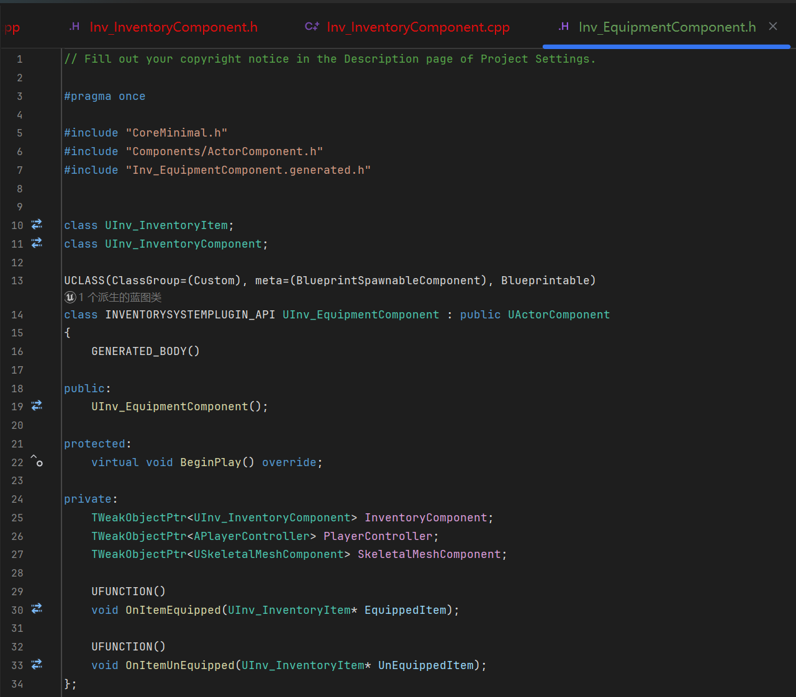This screenshot has width=796, height=697.
Task: Click the UnEquippedItem parameter name
Action: click(426, 665)
